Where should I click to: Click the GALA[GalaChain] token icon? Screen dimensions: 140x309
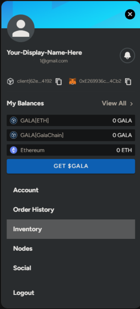point(14,135)
